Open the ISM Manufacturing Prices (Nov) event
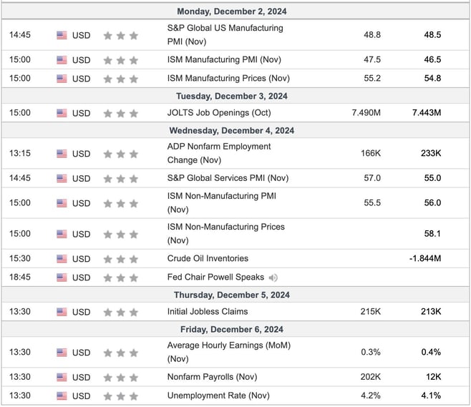471x407 pixels. click(228, 78)
